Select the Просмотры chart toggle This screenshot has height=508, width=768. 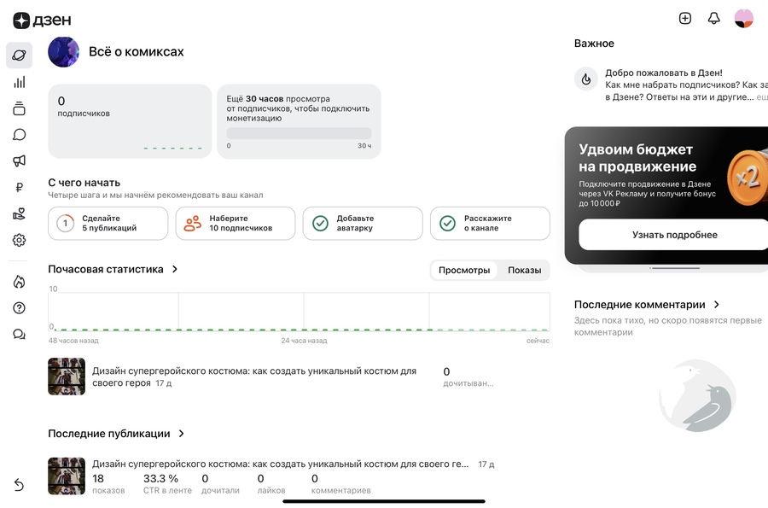[x=464, y=271]
